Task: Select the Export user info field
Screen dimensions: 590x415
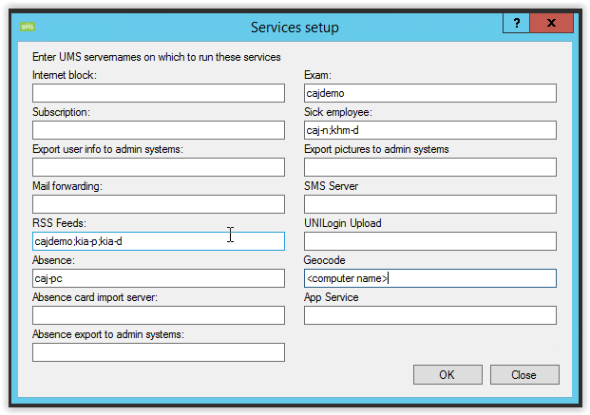Action: (x=159, y=167)
